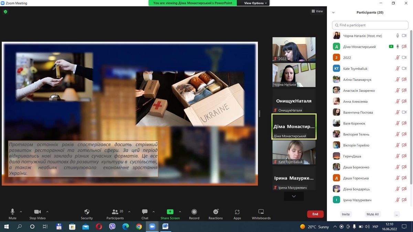
Task: Expand audio options arrow beside Mute
Action: 21,212
